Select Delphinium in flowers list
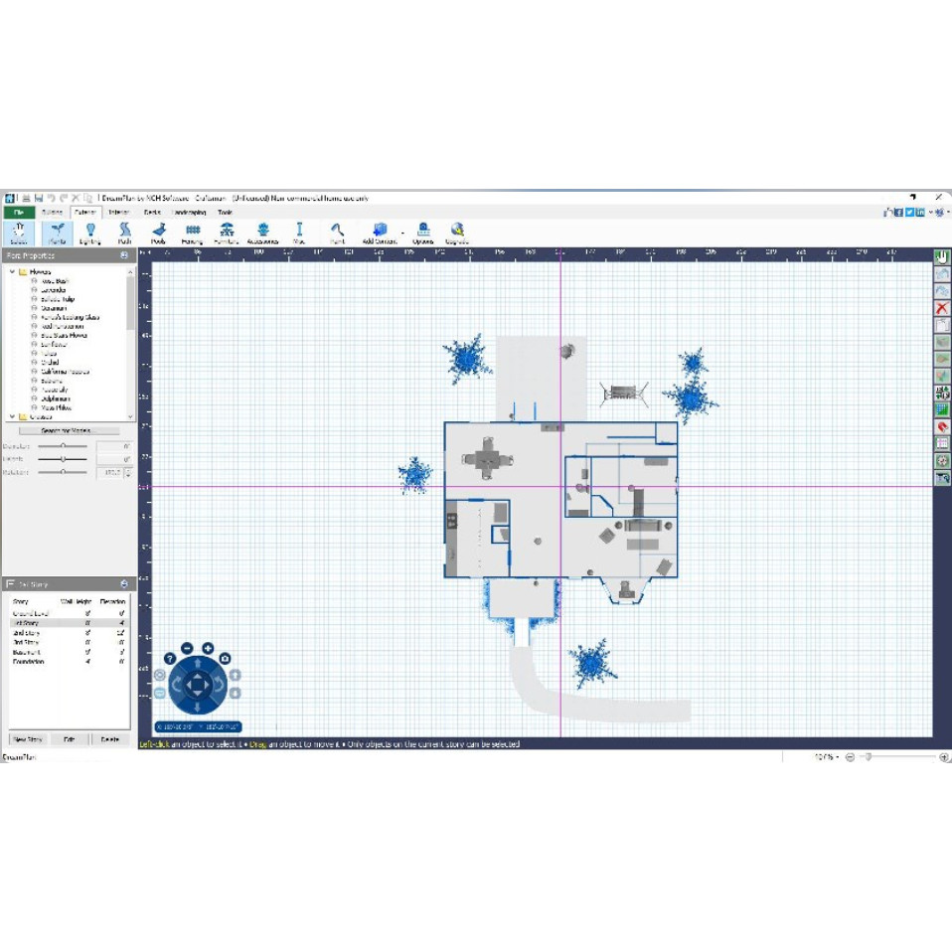This screenshot has width=952, height=952. [56, 398]
